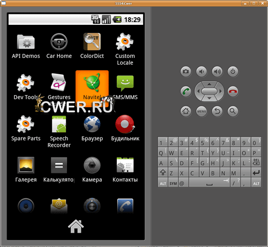
Task: Click the 5 key on the keyboard
Action: 204,142
